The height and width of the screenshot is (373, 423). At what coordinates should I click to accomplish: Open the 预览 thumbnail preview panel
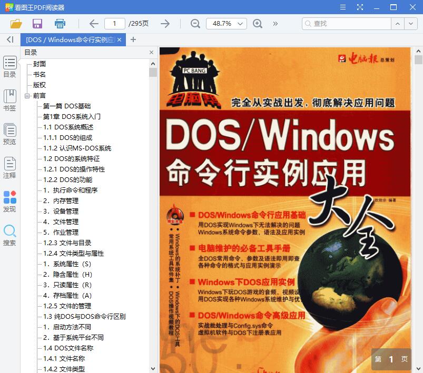(9, 134)
